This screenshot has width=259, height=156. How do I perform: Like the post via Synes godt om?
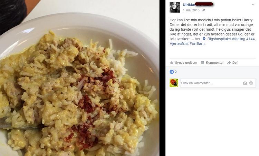point(183,63)
